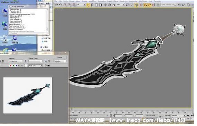Activate the Select and Scale tool

tap(114, 5)
